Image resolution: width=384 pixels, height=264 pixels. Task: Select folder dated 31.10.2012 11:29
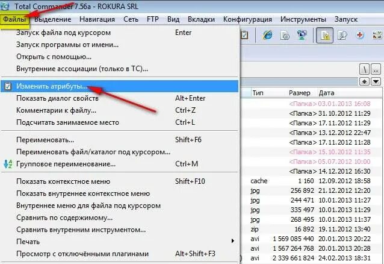click(x=312, y=113)
